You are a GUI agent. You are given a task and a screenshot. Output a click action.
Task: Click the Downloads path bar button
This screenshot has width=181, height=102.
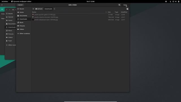[x=48, y=9]
